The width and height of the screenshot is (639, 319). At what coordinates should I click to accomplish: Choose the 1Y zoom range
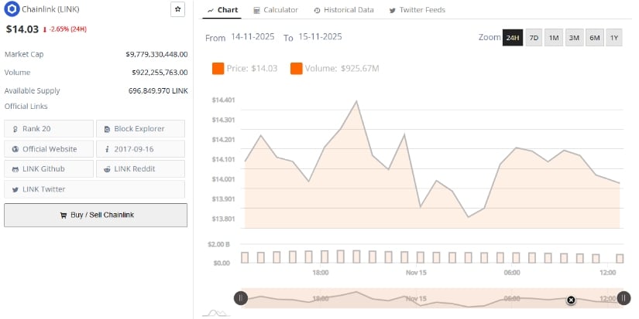pyautogui.click(x=613, y=38)
